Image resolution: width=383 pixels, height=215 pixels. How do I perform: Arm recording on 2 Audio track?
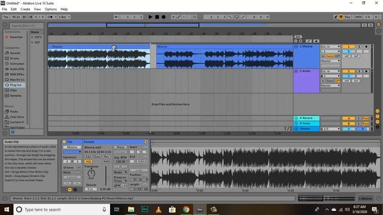point(366,71)
